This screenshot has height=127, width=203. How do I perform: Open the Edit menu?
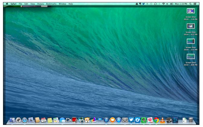pyautogui.click(x=26, y=4)
